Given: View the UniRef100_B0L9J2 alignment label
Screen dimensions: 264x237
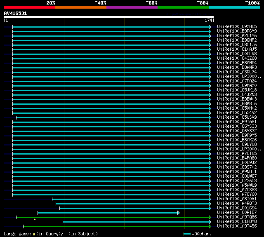Looking at the screenshot, I should pyautogui.click(x=237, y=163).
